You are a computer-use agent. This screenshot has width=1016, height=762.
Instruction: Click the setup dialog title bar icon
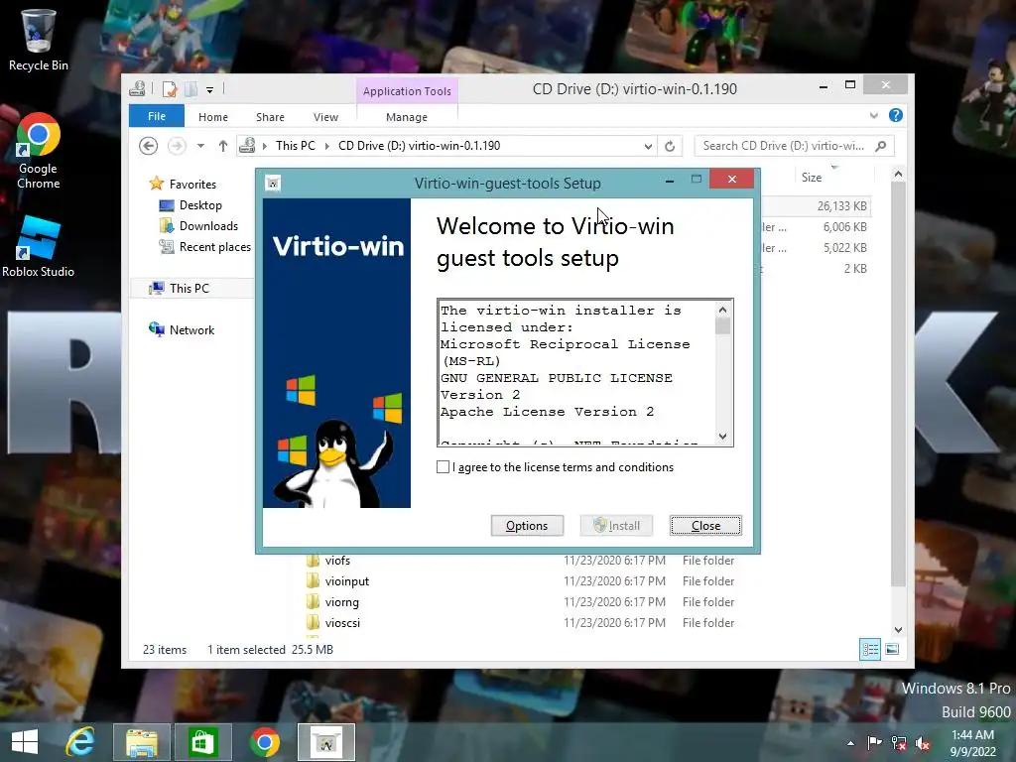click(274, 184)
